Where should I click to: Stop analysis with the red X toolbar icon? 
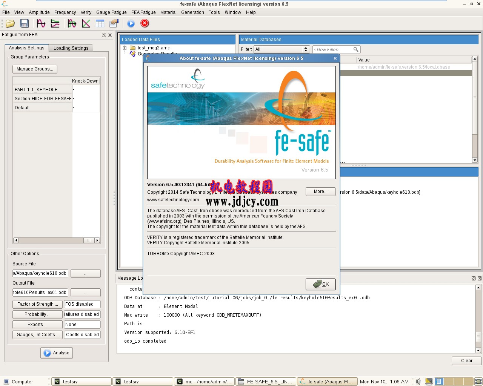tap(145, 23)
